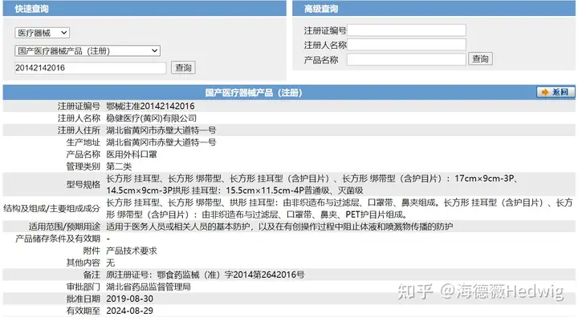Focus the quick search field containing 20142142016
Screen dimensions: 578x317
90,68
